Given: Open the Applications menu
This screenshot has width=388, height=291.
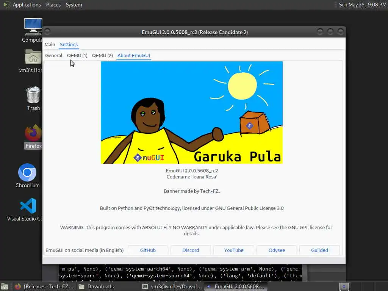Looking at the screenshot, I should pyautogui.click(x=27, y=5).
